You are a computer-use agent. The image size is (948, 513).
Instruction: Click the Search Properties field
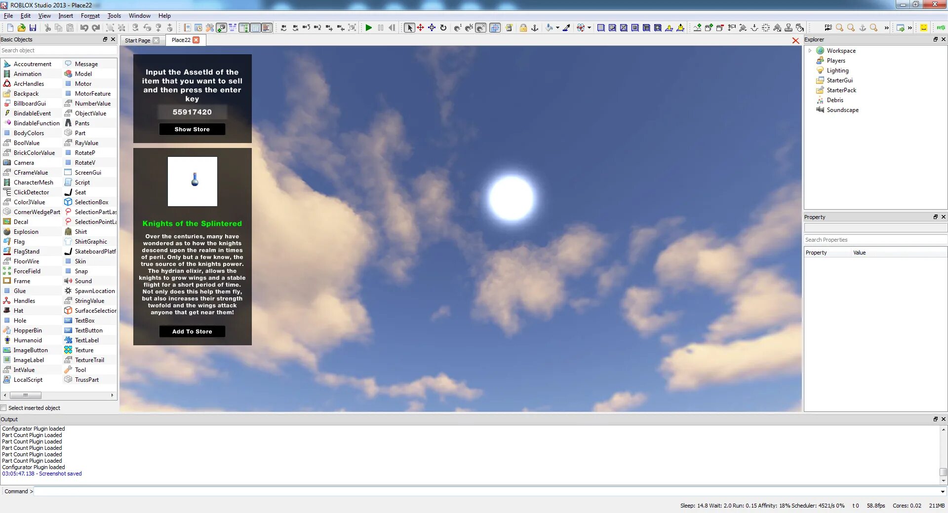pos(875,240)
